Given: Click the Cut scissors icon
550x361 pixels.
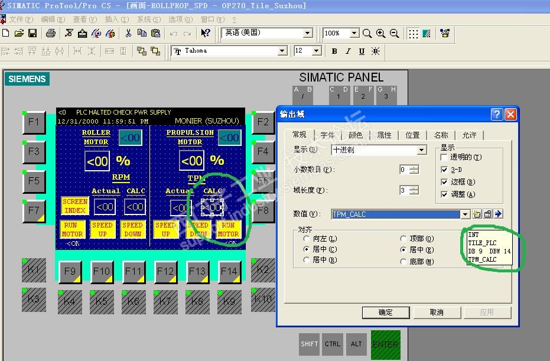Looking at the screenshot, I should point(128,33).
